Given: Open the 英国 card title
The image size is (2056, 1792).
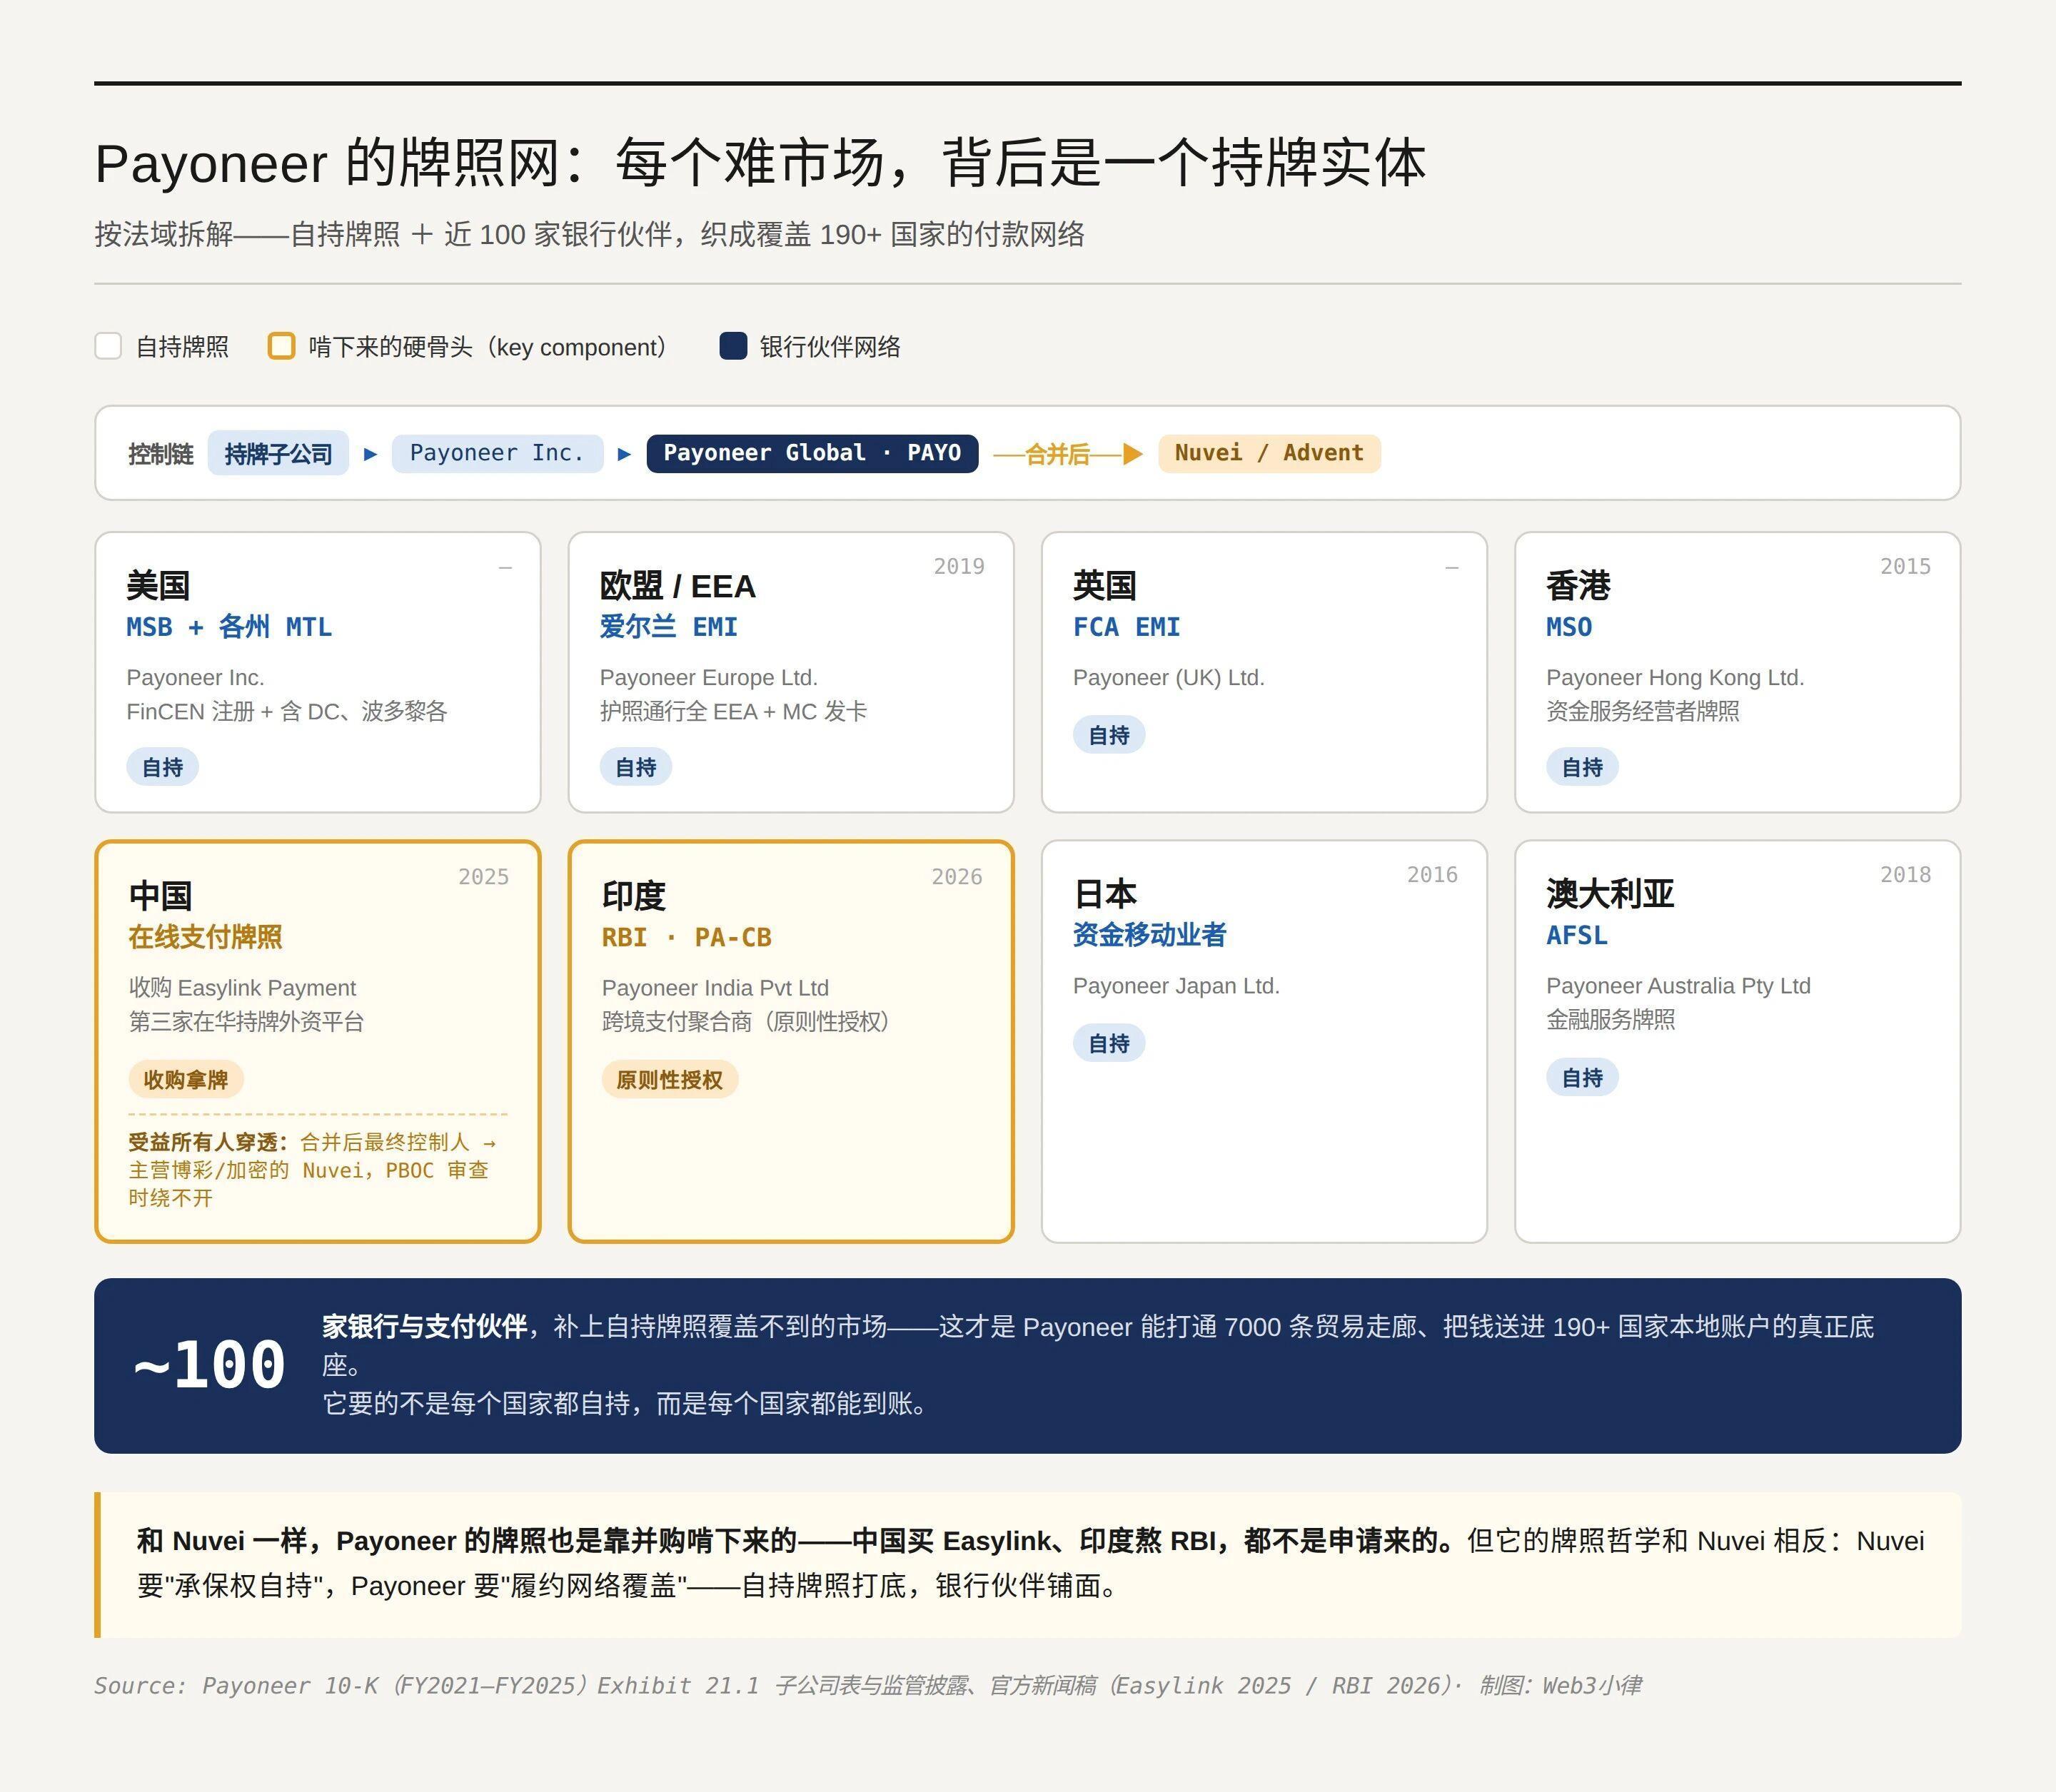Looking at the screenshot, I should pos(1104,585).
